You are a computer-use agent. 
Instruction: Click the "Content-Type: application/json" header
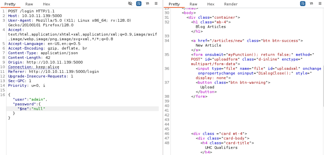point(43,53)
